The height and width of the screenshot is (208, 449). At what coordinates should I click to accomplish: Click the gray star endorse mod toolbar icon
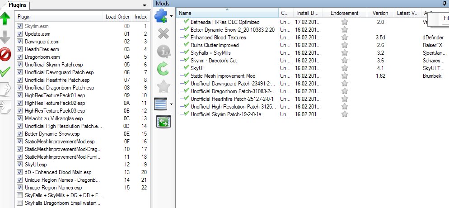[163, 86]
